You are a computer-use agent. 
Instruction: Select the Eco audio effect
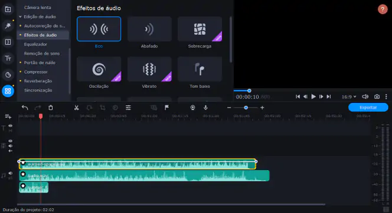tap(99, 29)
